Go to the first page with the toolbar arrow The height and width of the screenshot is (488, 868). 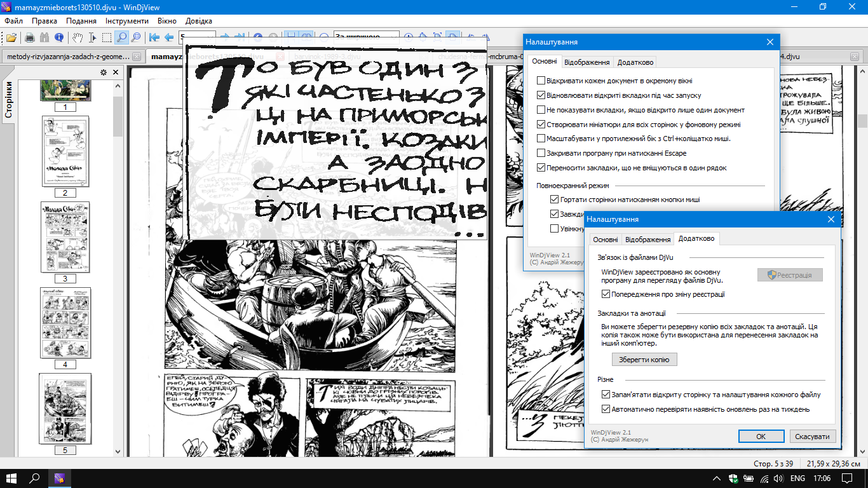(x=154, y=37)
